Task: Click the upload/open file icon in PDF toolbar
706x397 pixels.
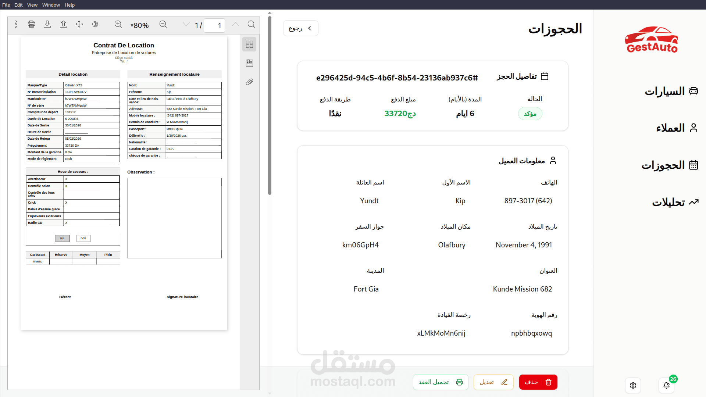Action: (63, 24)
